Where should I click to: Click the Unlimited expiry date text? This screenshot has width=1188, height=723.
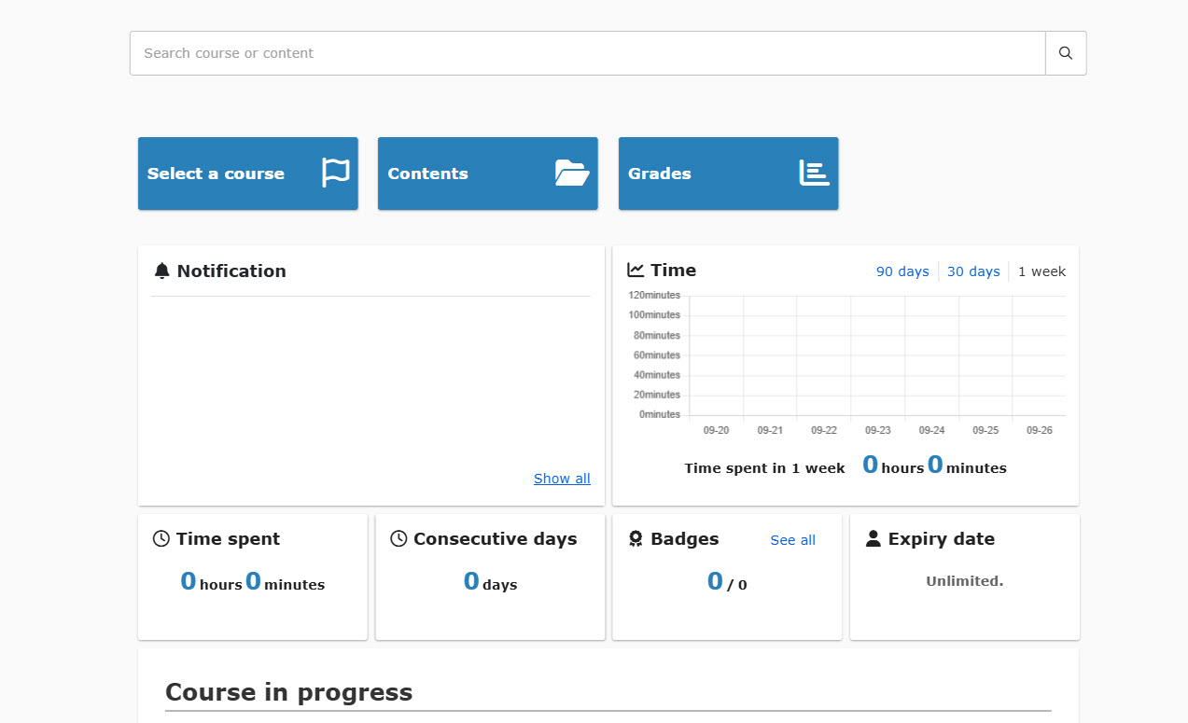coord(964,580)
